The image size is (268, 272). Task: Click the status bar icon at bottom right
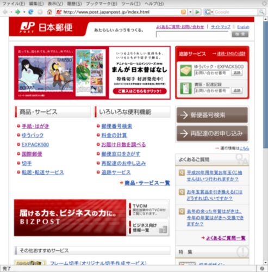262,268
